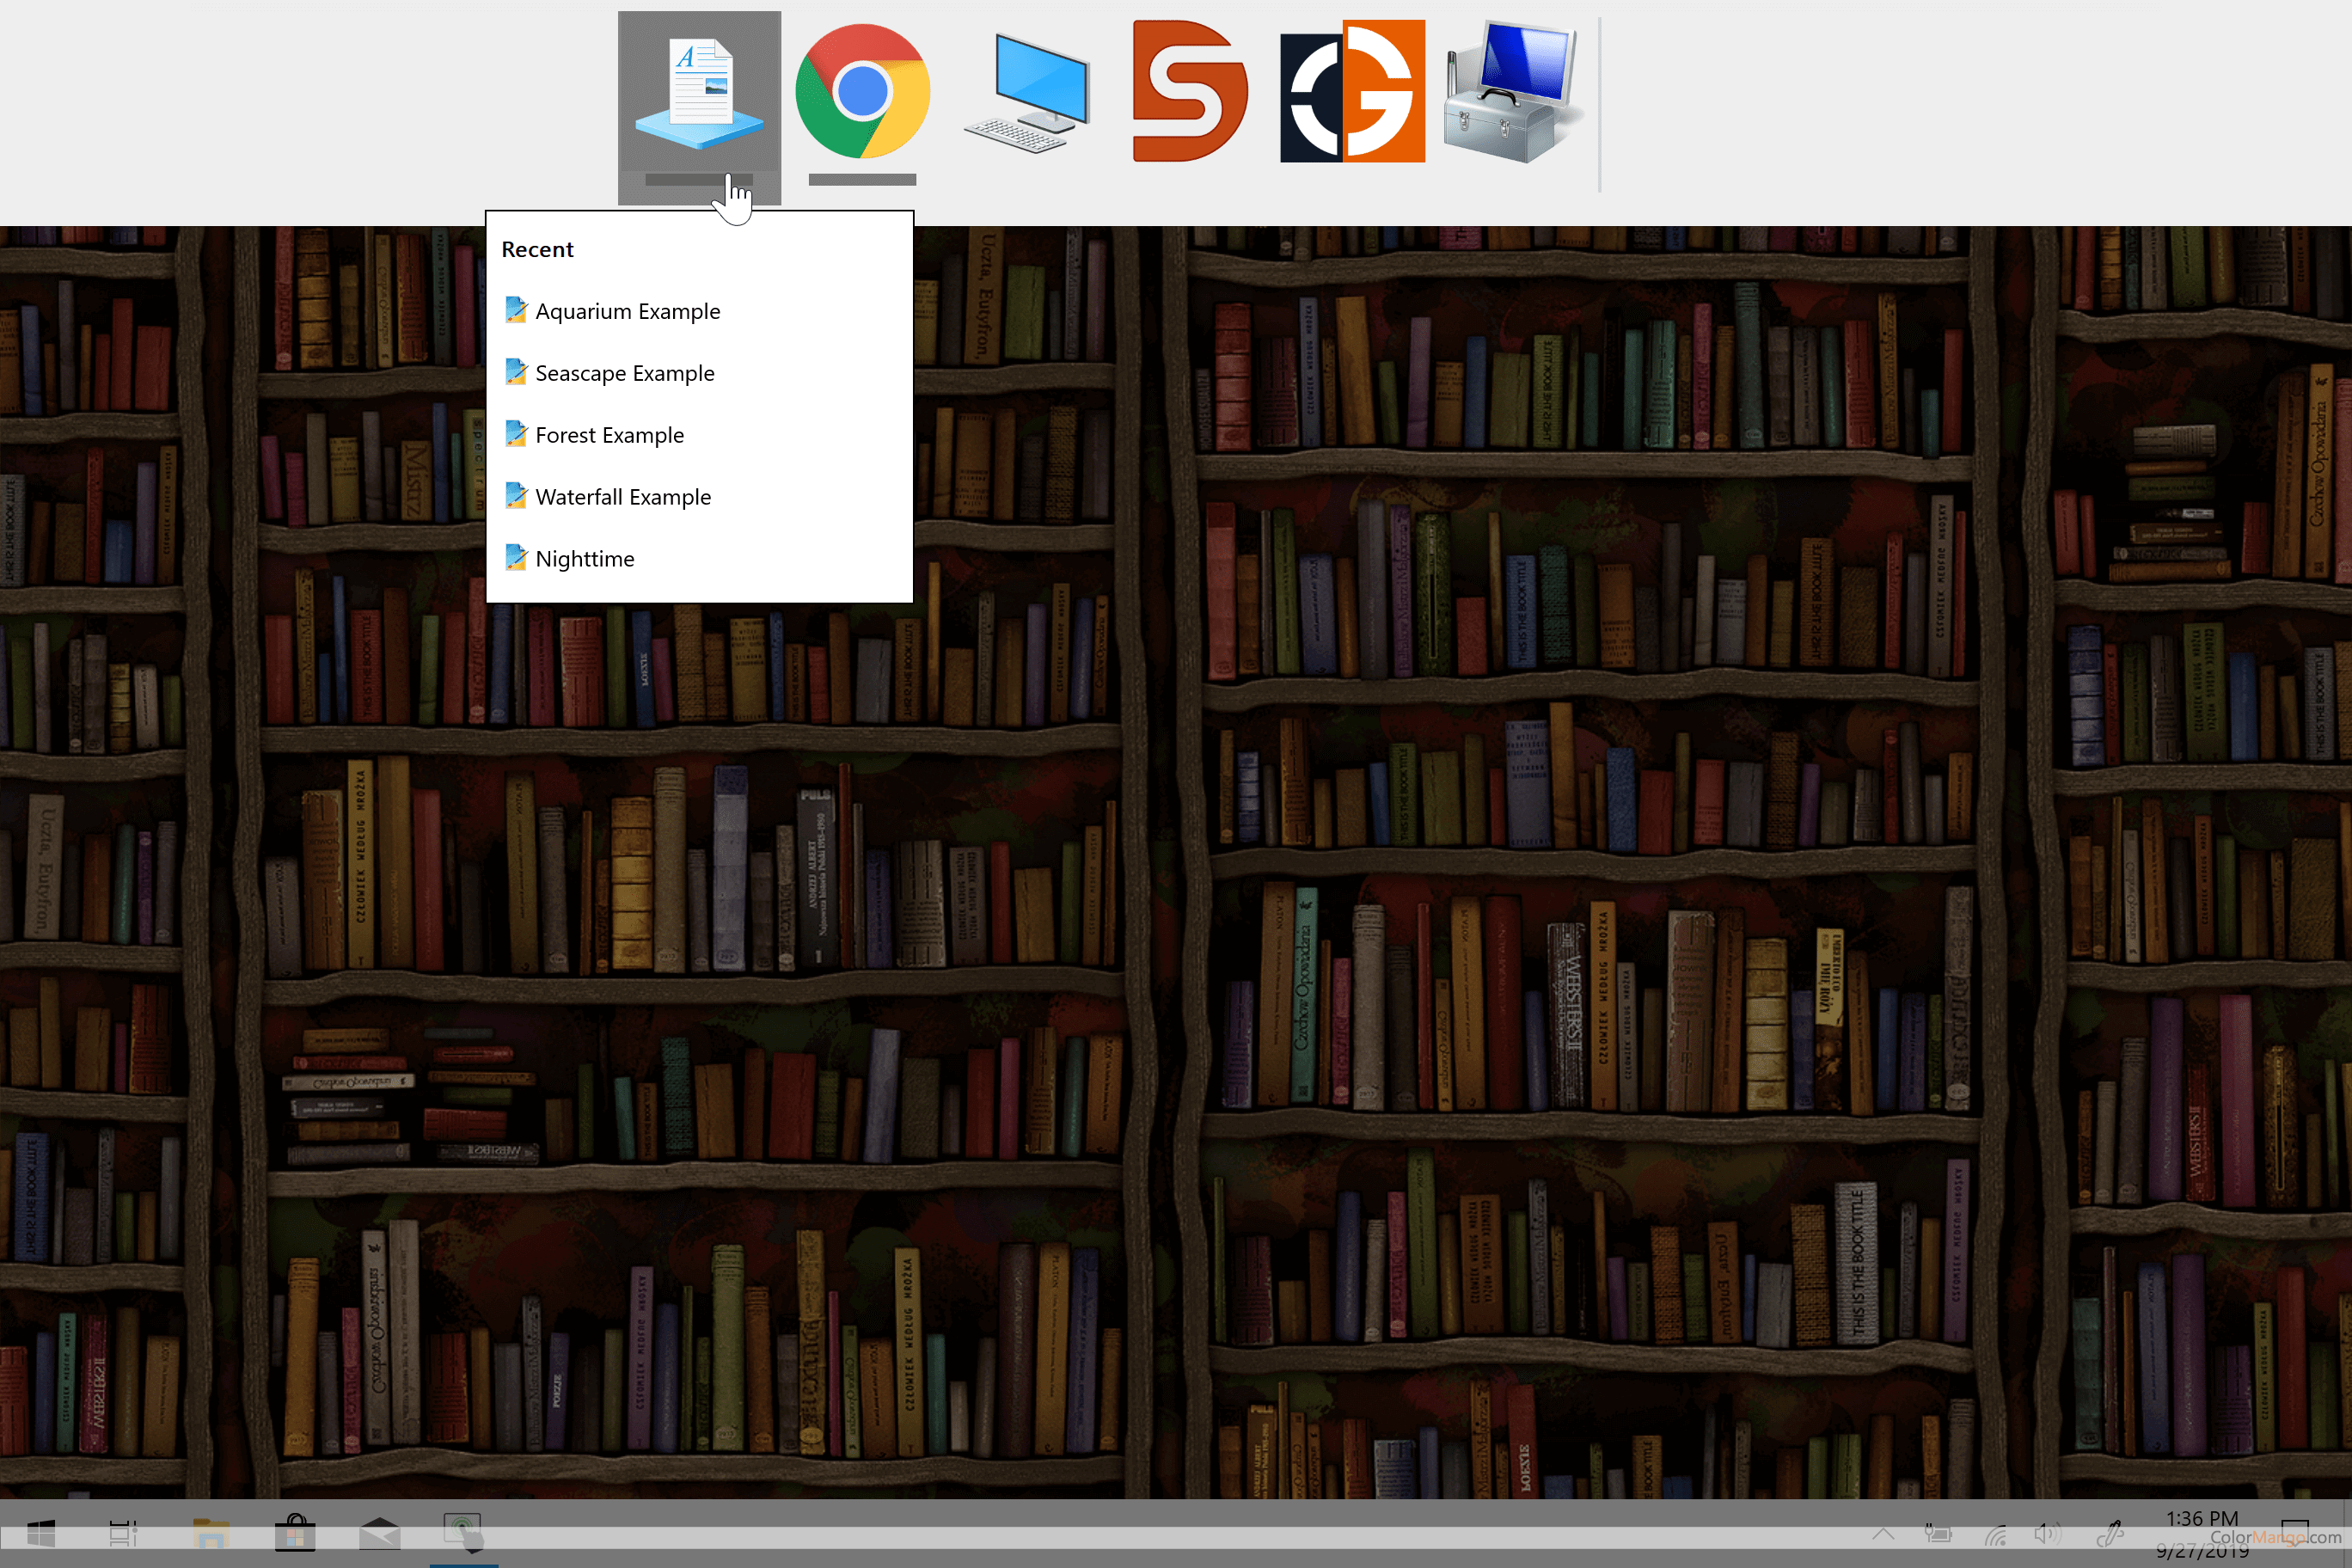Open File Explorer from the taskbar

coord(211,1533)
